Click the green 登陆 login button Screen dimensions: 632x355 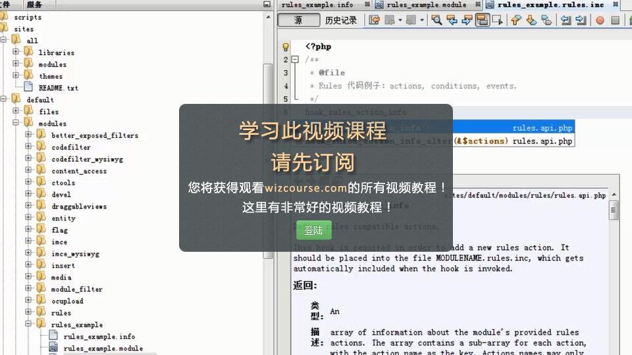pos(313,230)
